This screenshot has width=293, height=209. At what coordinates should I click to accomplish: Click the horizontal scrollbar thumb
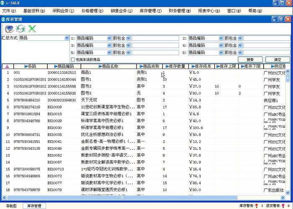click(122, 197)
